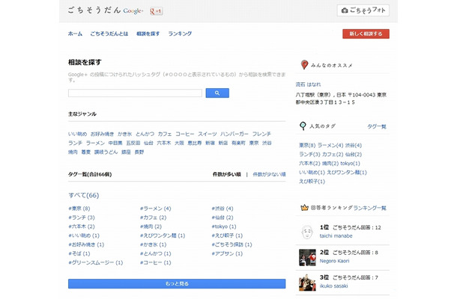Select the 長野 genre link
The height and width of the screenshot is (299, 457).
(139, 152)
